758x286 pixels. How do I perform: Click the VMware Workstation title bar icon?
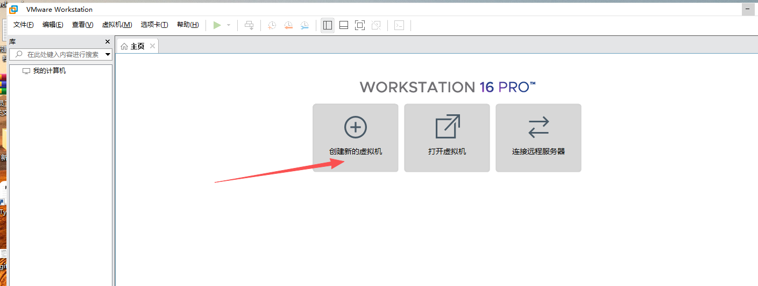click(14, 9)
